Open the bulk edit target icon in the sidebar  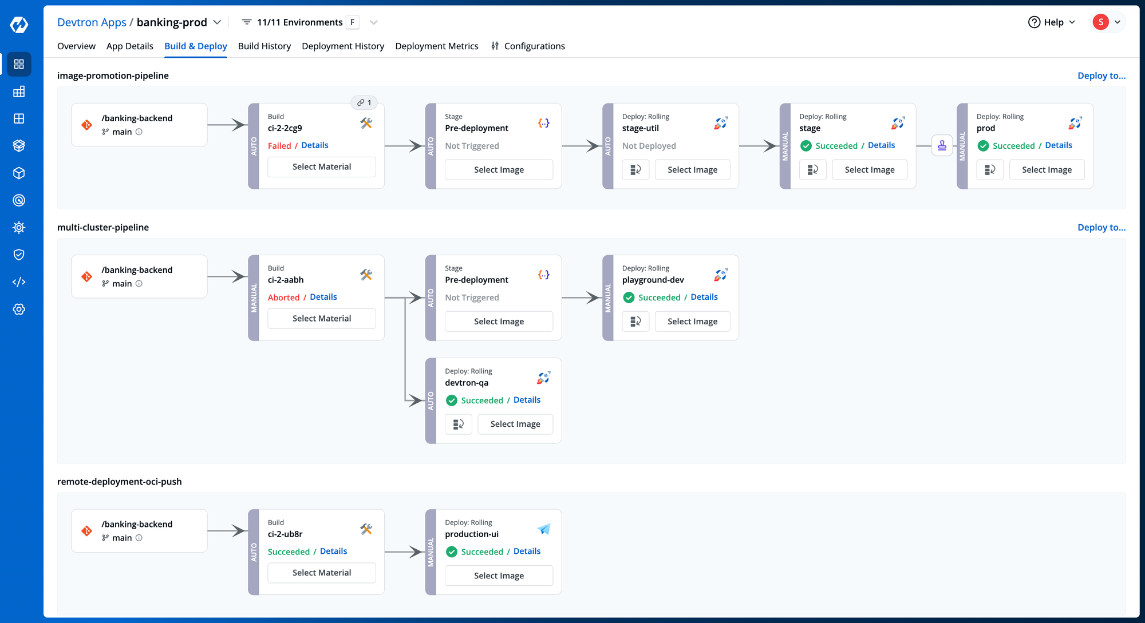click(x=19, y=200)
